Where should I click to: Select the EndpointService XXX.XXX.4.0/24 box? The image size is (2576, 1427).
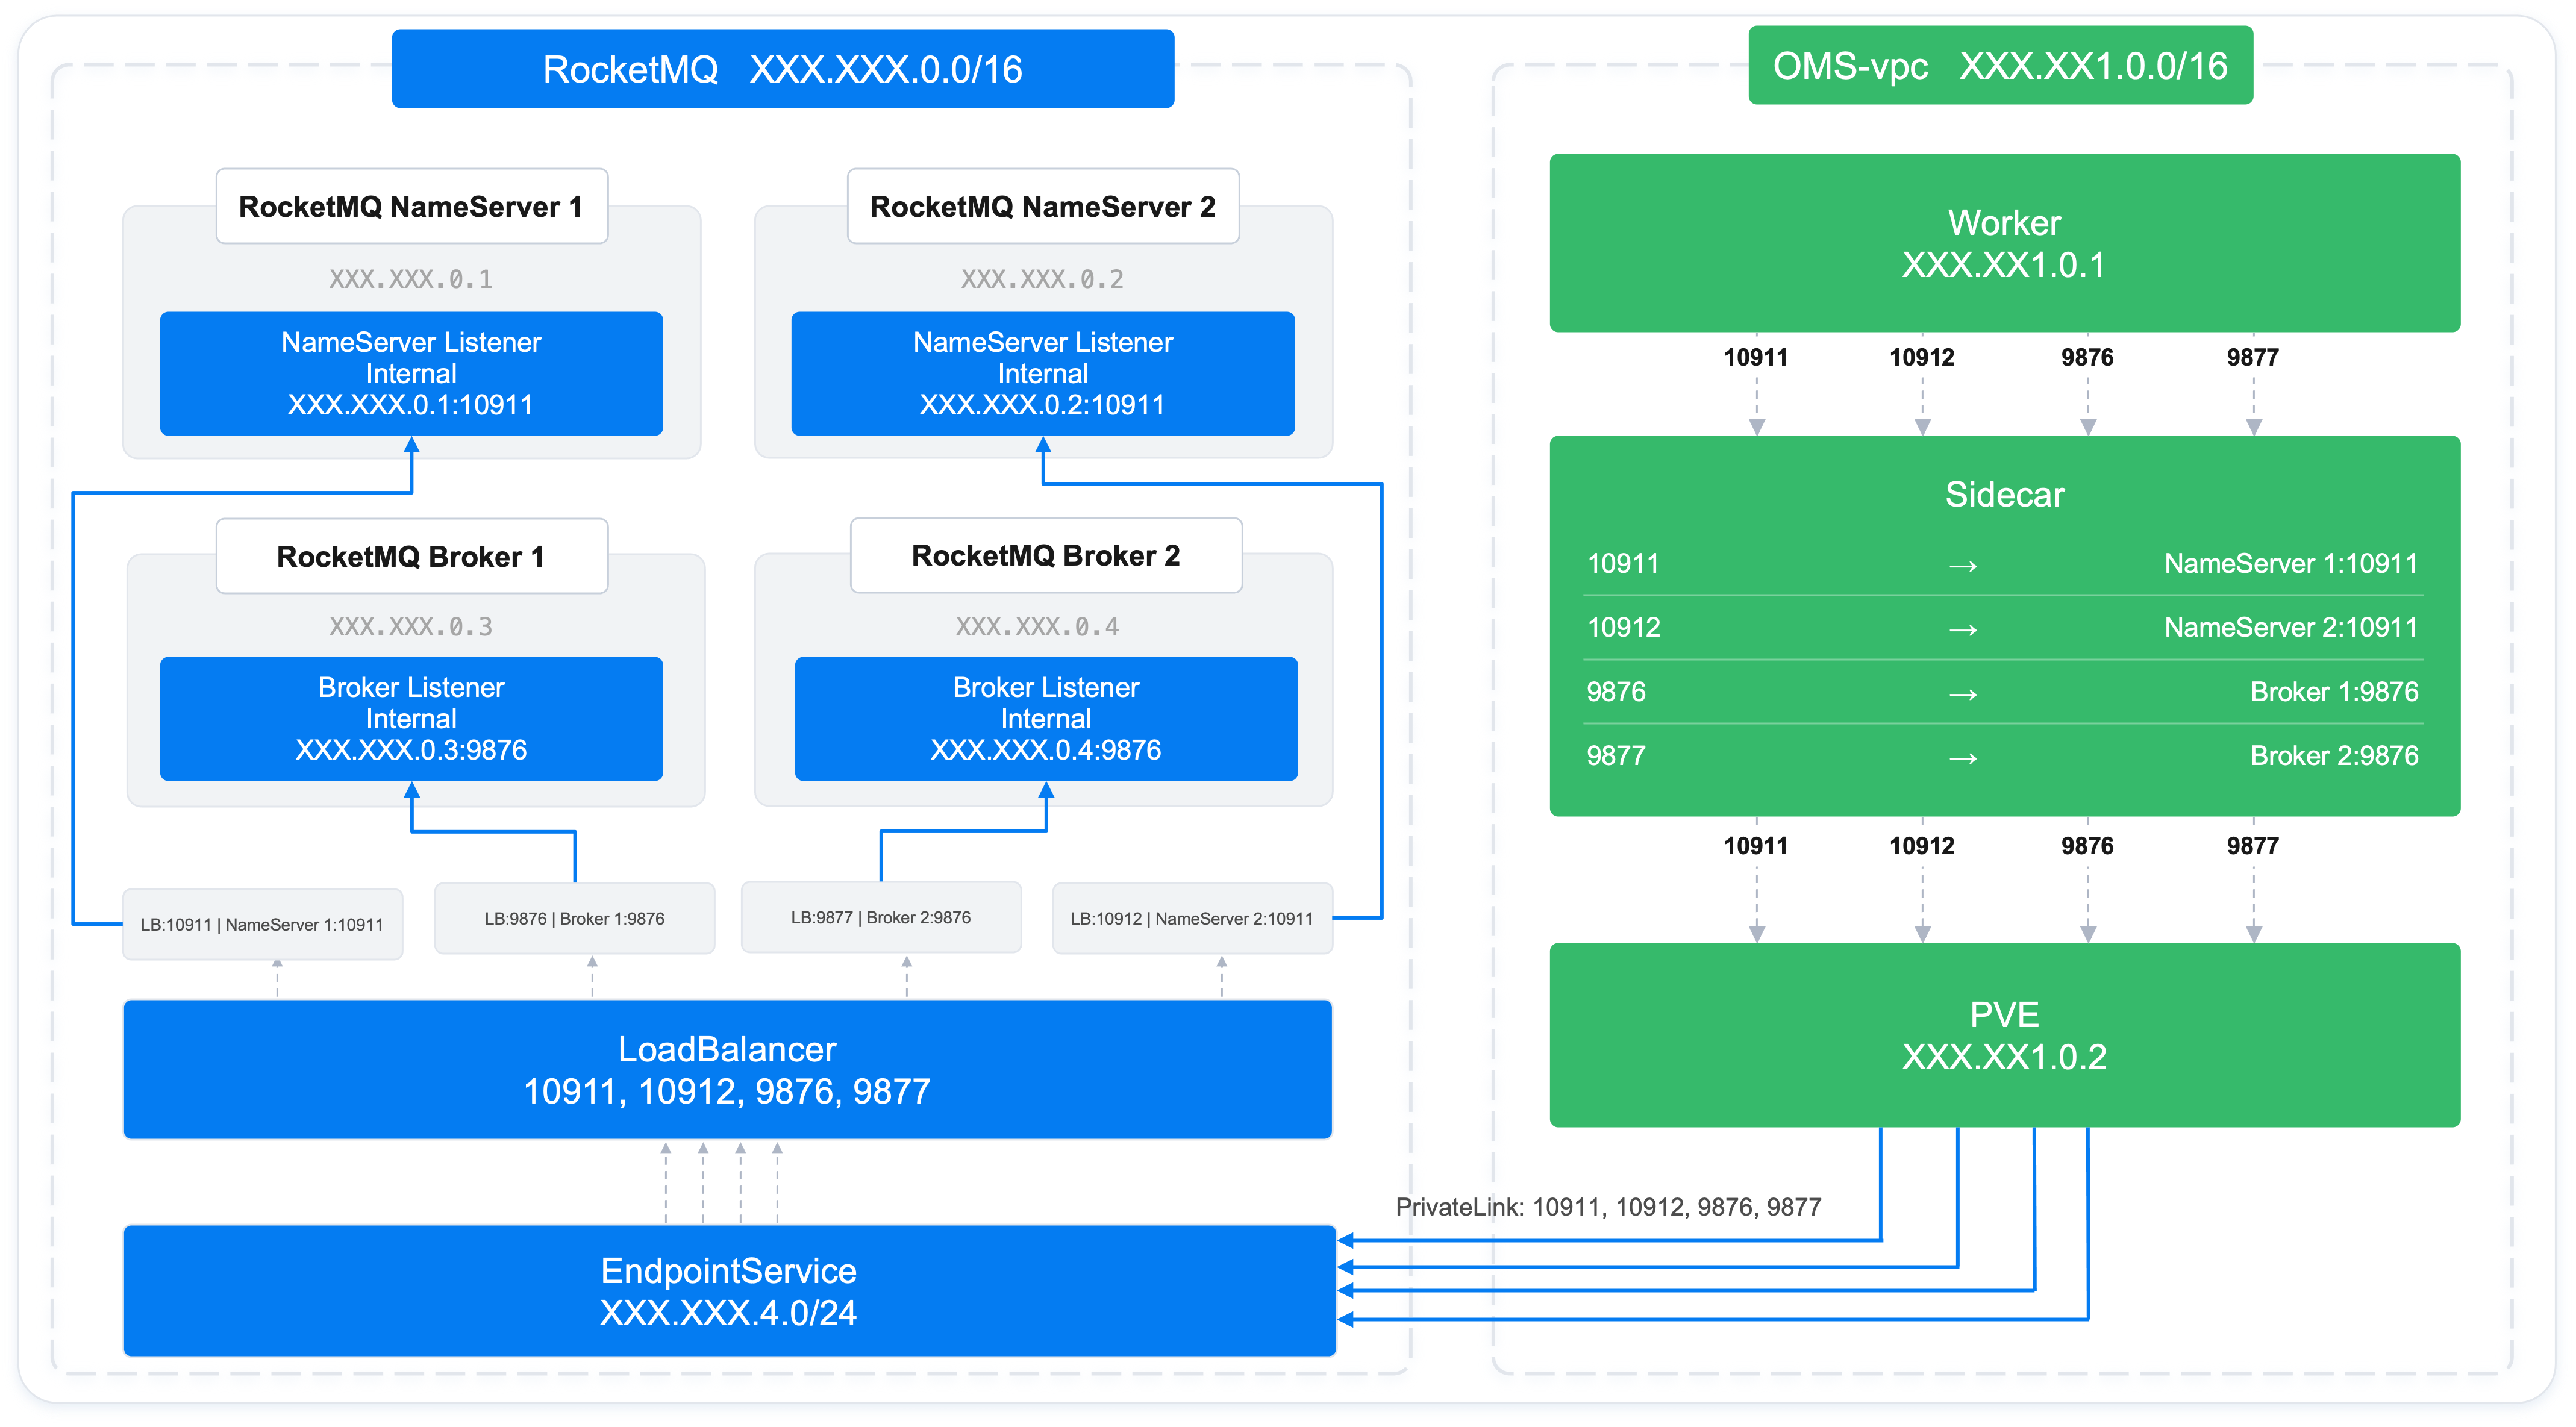pos(729,1290)
